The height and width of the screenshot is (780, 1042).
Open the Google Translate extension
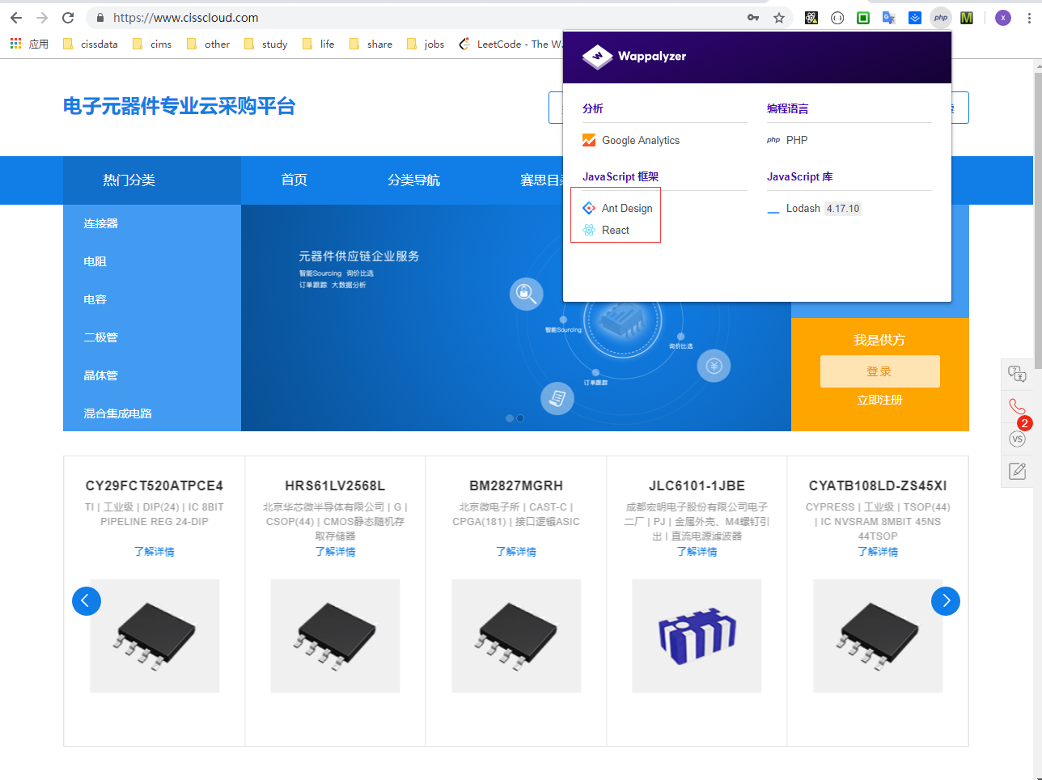889,18
